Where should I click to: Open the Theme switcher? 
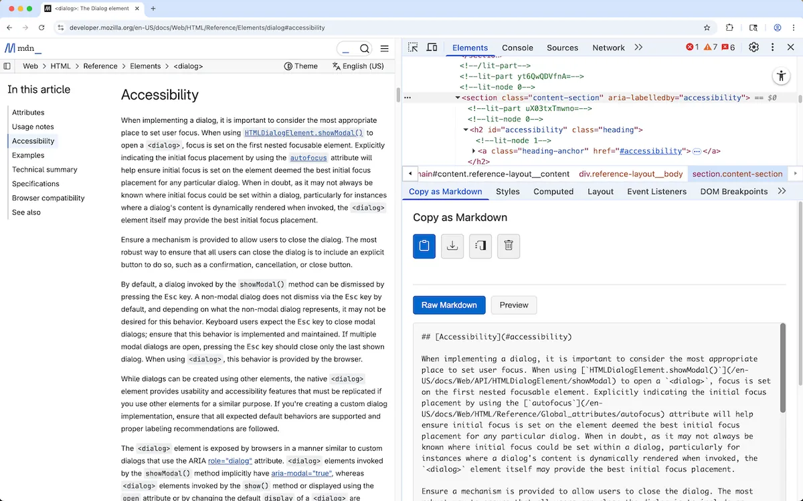click(x=300, y=66)
